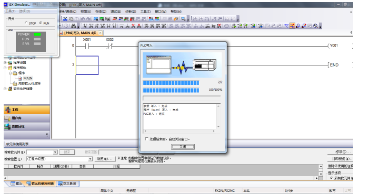Draw vertical line sF9 icon
This screenshot has width=369, height=196.
pyautogui.click(x=127, y=26)
